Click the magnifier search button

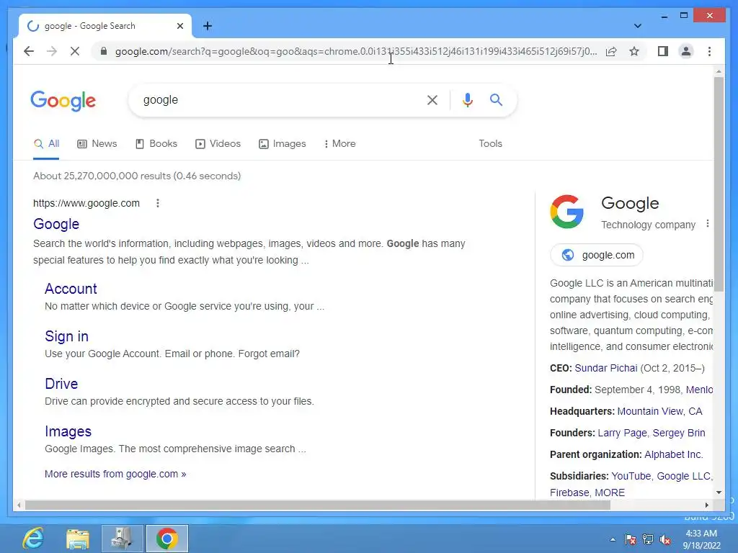496,99
